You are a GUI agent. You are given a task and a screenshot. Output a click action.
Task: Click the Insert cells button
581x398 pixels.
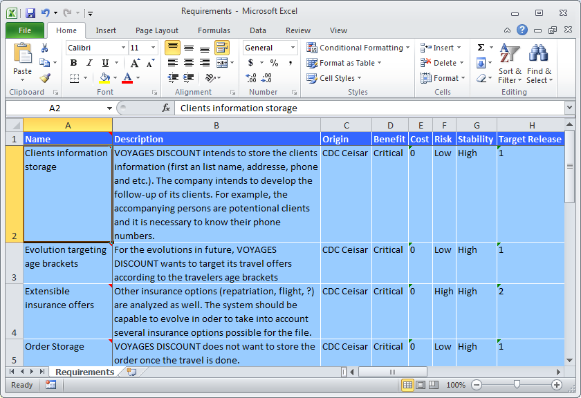[441, 48]
